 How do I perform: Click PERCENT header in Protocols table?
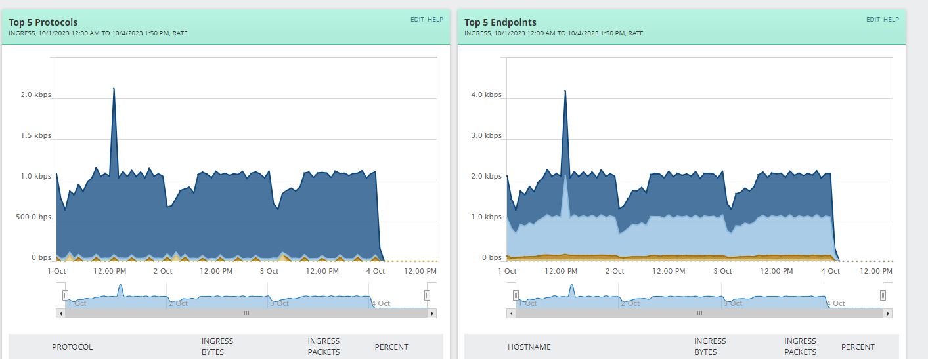click(391, 347)
